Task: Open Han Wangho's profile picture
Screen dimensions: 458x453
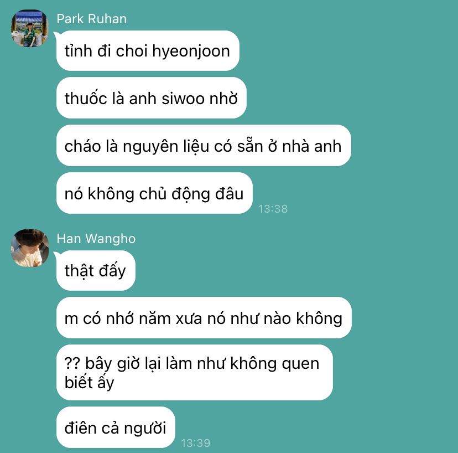Action: pos(30,248)
